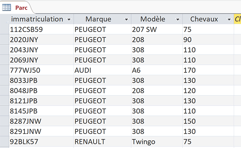Select the Marque column header
The image size is (241, 148).
102,19
